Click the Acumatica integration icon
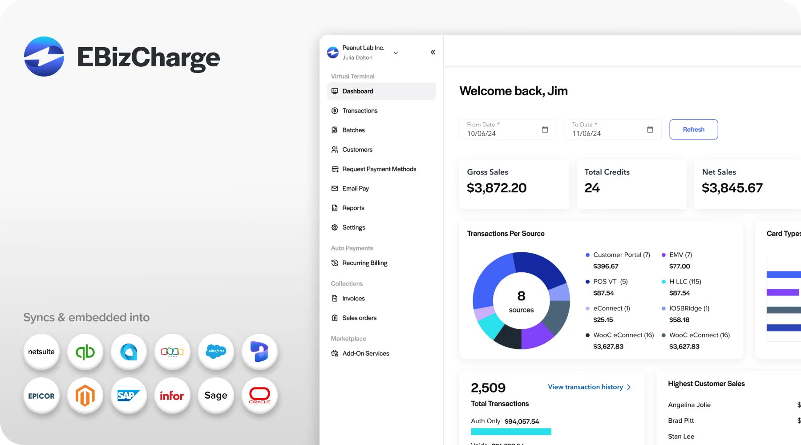 pos(129,352)
